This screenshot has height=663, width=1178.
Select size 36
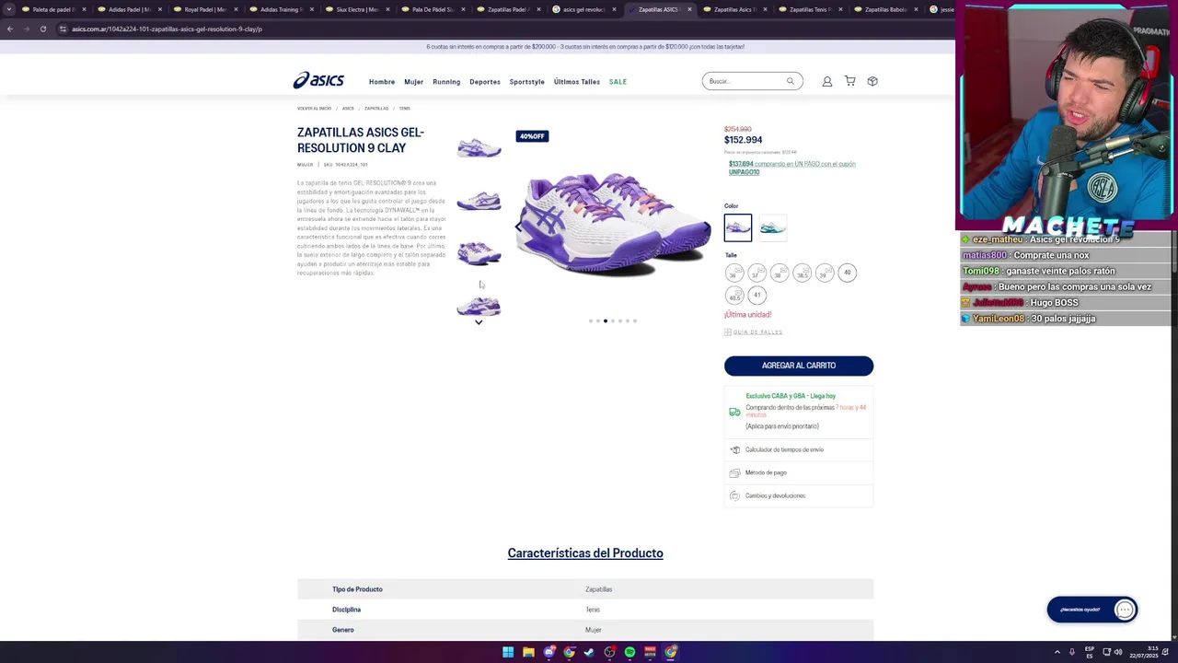click(733, 273)
